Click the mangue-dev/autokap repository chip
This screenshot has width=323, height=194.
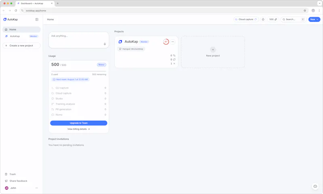coord(131,49)
